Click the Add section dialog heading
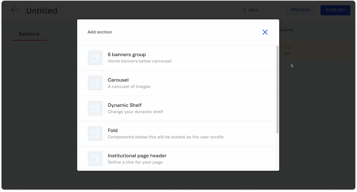The width and height of the screenshot is (357, 192). click(x=100, y=32)
